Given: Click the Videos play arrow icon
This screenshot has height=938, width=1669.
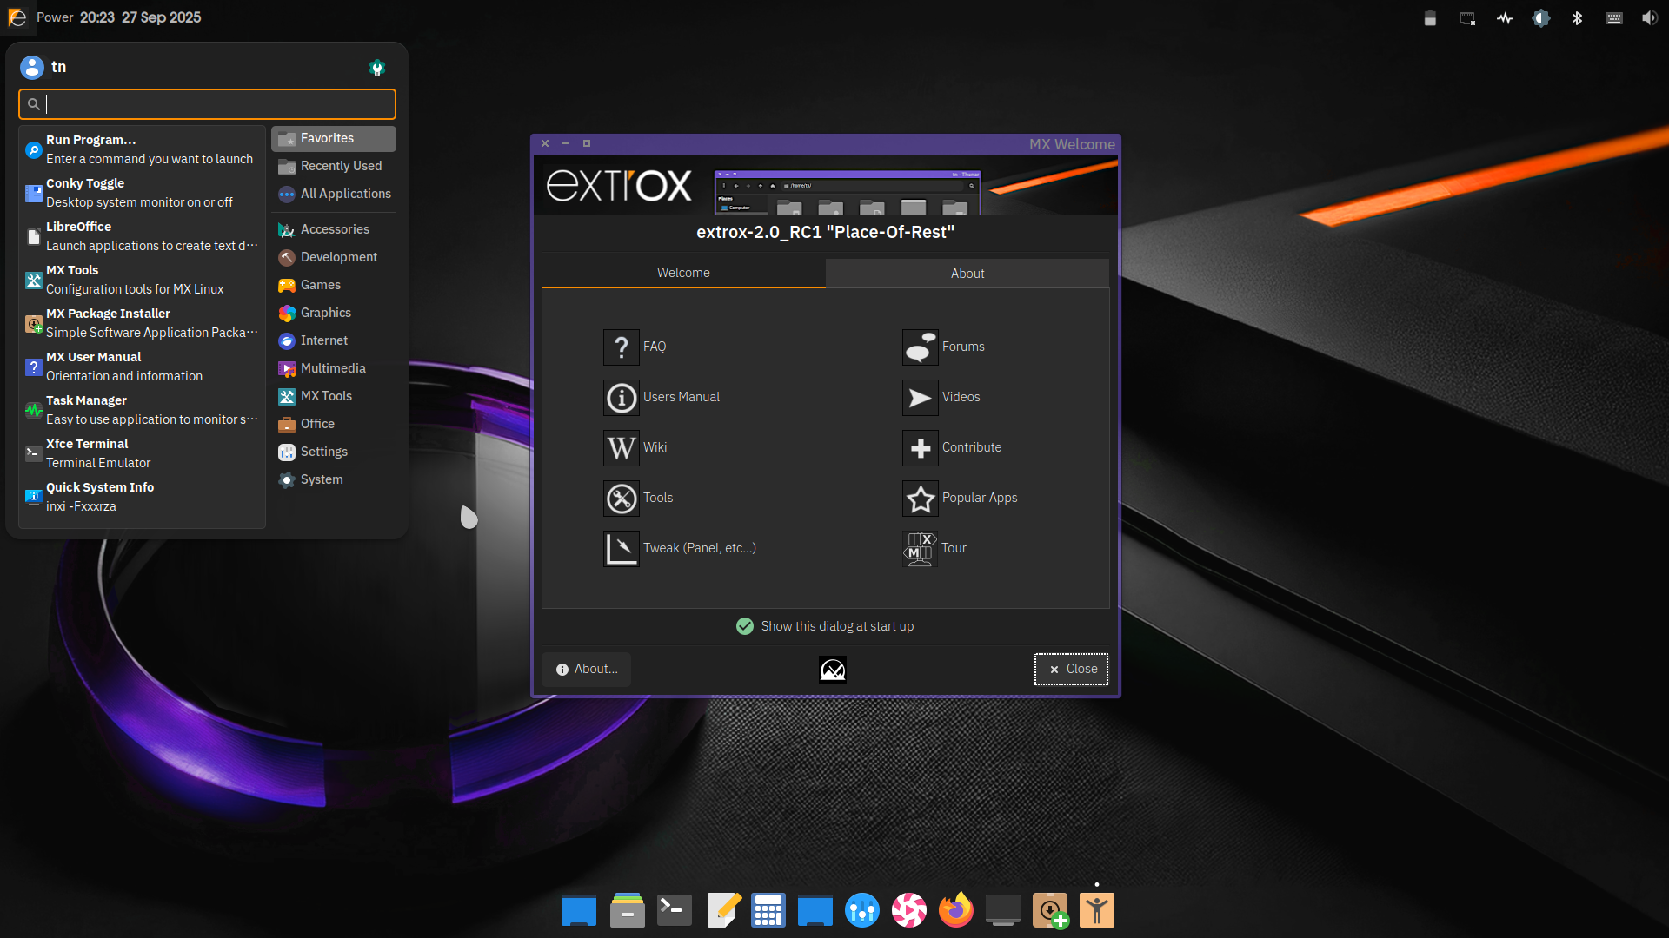Looking at the screenshot, I should pyautogui.click(x=920, y=397).
